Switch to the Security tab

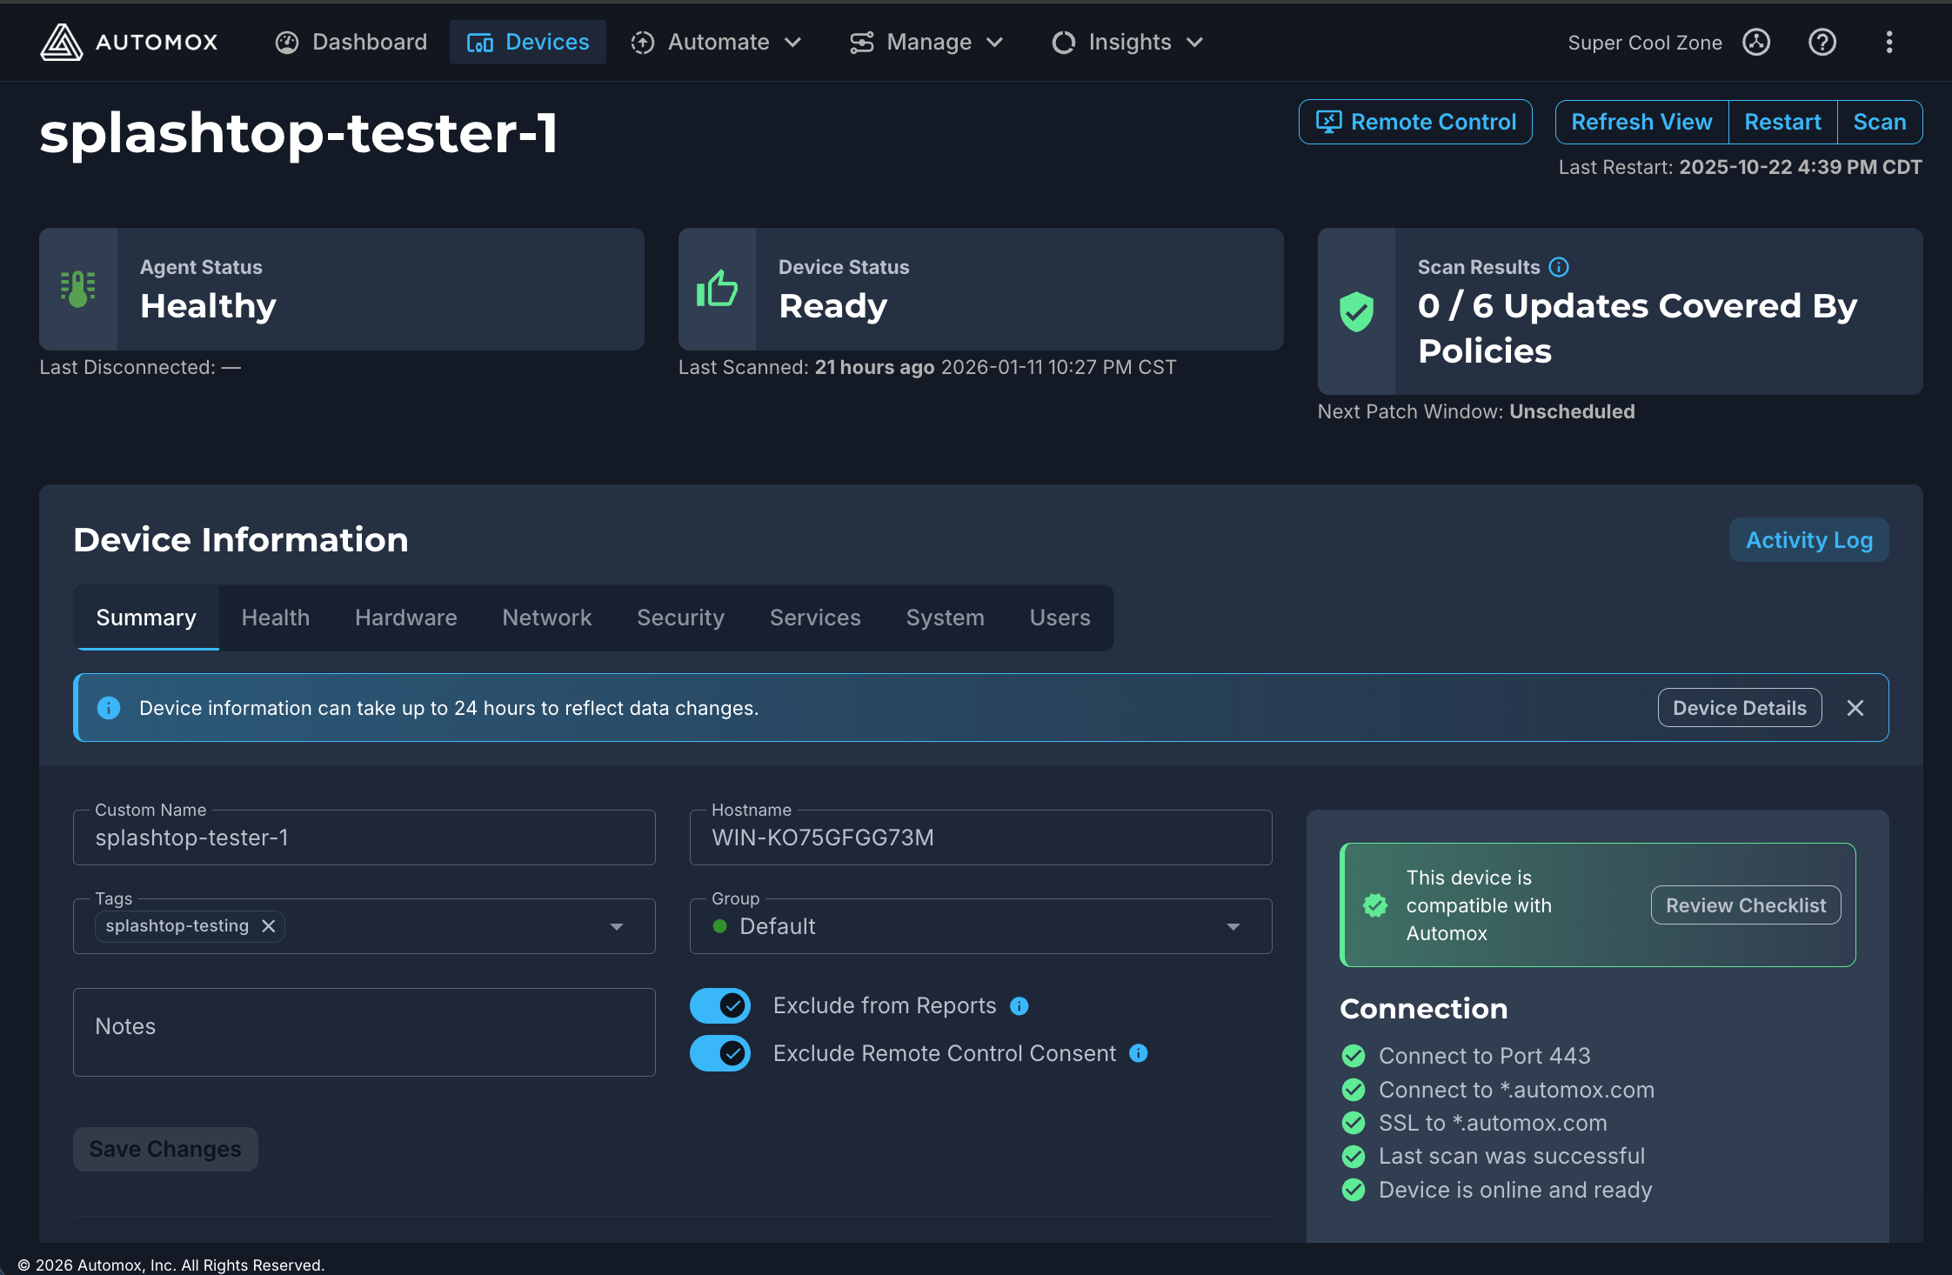click(x=680, y=617)
